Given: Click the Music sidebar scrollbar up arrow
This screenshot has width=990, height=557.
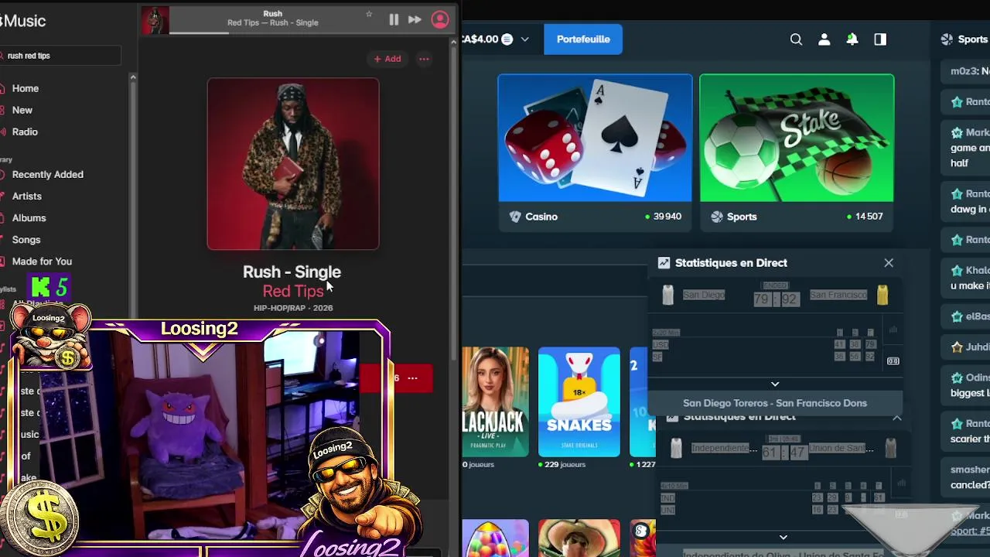Looking at the screenshot, I should click(132, 77).
